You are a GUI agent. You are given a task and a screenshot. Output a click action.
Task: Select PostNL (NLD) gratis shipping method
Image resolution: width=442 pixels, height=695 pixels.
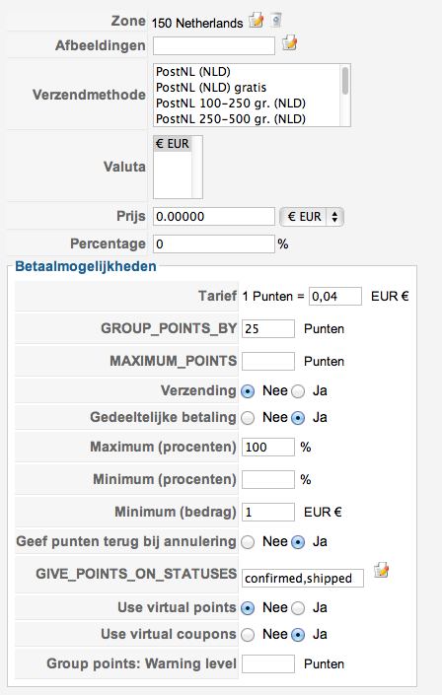pos(211,88)
